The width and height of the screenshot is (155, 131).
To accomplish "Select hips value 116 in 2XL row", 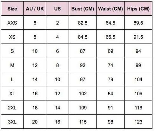I will click(x=138, y=108).
